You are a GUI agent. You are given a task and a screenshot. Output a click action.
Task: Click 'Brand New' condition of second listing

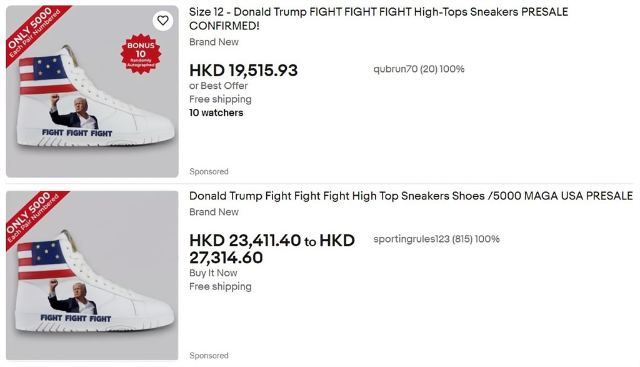[214, 212]
